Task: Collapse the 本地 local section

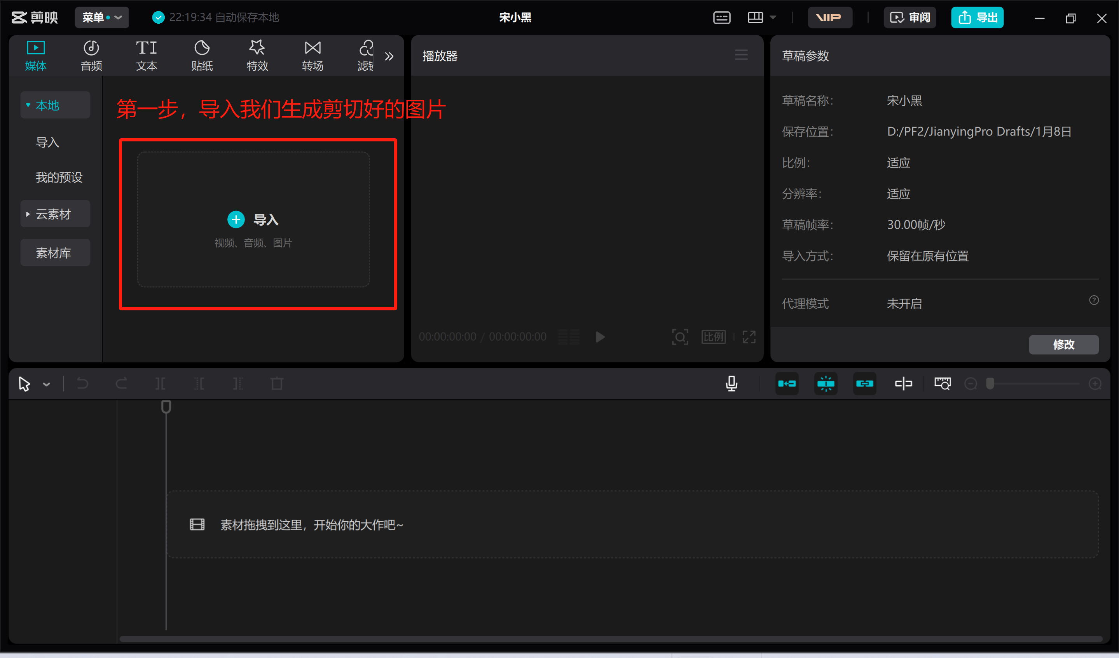Action: pos(55,105)
